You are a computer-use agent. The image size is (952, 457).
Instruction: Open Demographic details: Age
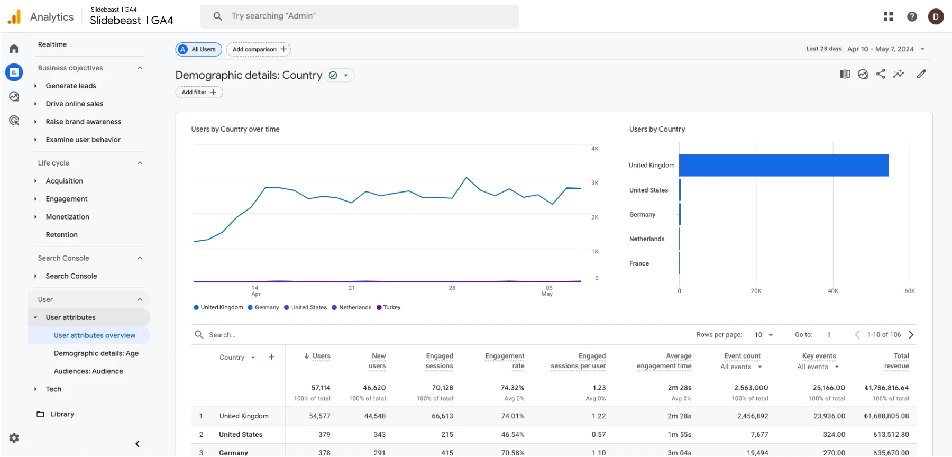coord(96,353)
